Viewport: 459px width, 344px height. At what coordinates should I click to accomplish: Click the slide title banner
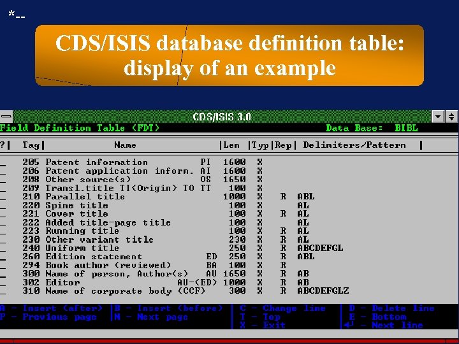229,55
